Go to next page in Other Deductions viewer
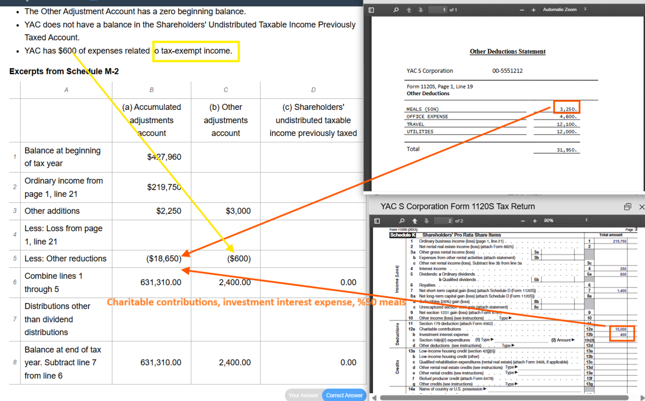Viewport: 645px width, 401px height. pos(421,10)
